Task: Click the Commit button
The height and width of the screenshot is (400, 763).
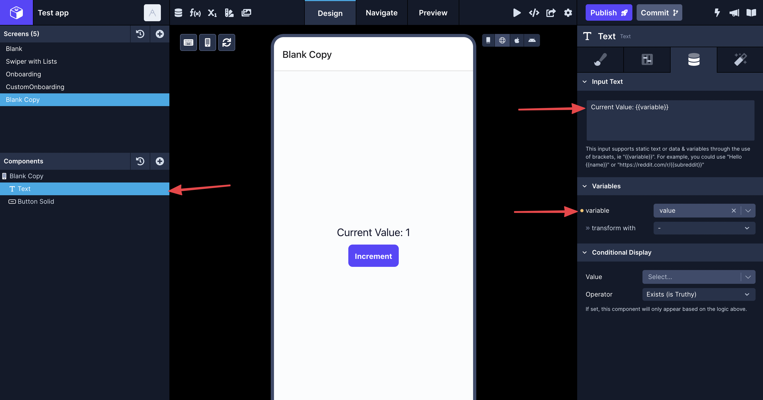Action: point(659,13)
